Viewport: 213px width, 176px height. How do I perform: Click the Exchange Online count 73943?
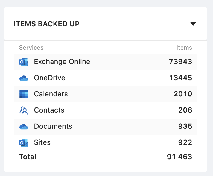[x=180, y=62]
